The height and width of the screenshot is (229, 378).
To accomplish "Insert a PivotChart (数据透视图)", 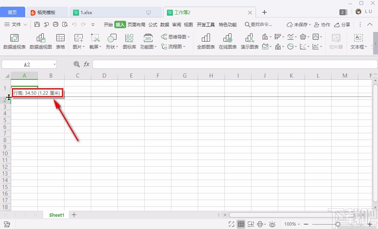I will (x=40, y=41).
